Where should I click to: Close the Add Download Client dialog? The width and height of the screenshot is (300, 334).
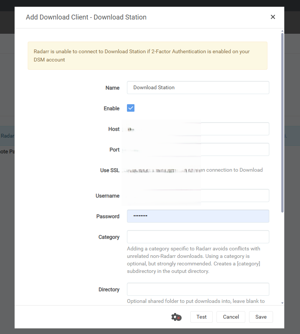point(273,17)
